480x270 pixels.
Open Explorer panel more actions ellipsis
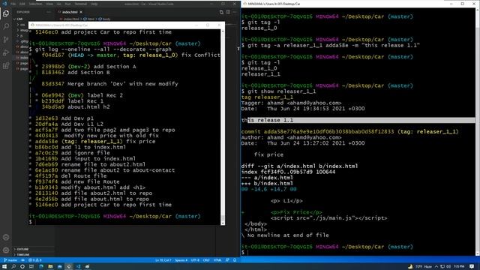pos(48,12)
